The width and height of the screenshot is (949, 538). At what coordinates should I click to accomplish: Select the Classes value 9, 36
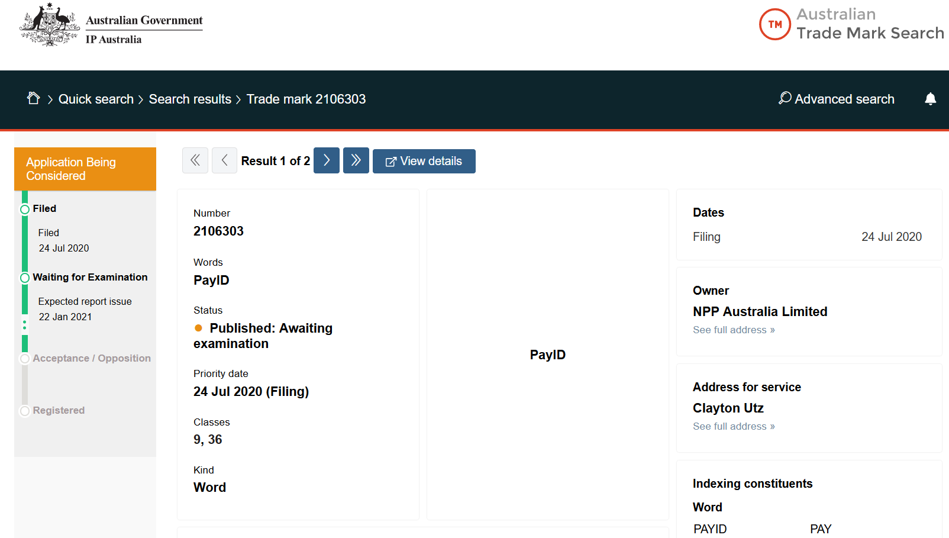click(208, 439)
